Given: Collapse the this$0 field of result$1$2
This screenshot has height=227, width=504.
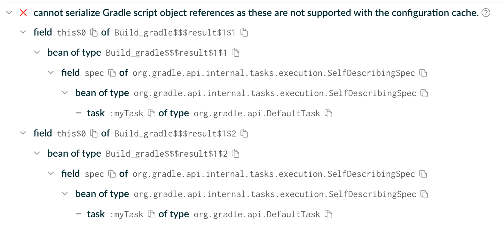Looking at the screenshot, I should pos(23,133).
